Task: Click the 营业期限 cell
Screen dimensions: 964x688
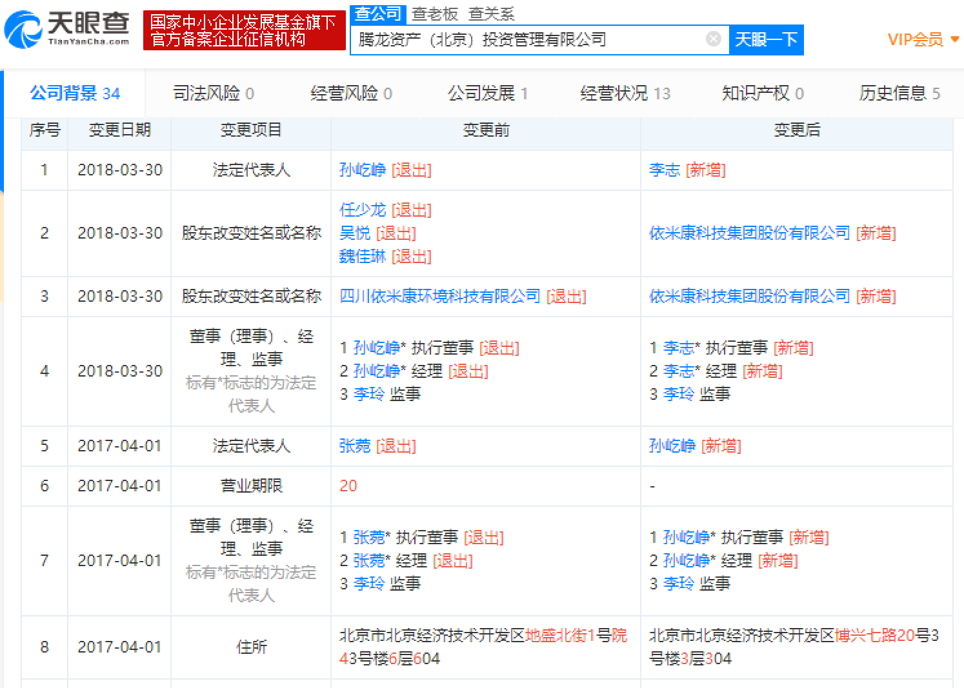Action: [x=252, y=486]
